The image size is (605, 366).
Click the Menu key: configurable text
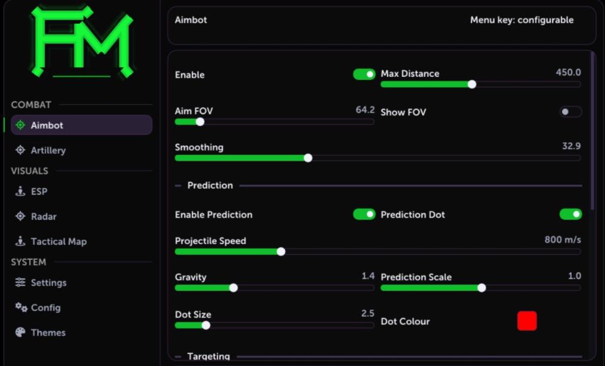tap(522, 20)
